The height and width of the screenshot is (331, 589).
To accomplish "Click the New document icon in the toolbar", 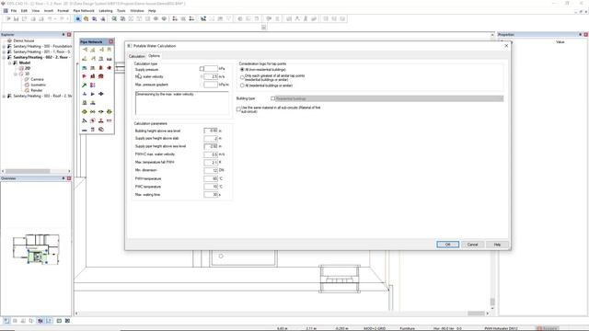I will click(8, 18).
